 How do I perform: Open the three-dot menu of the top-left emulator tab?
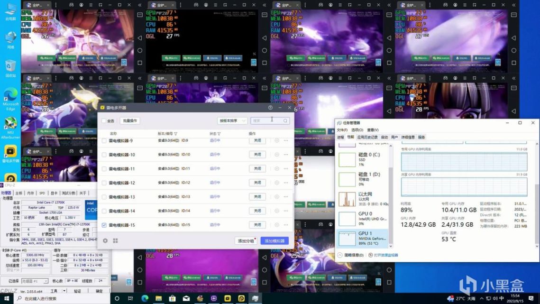56,5
